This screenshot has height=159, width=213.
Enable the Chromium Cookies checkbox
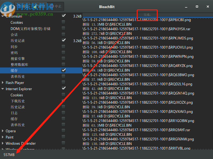click(63, 22)
